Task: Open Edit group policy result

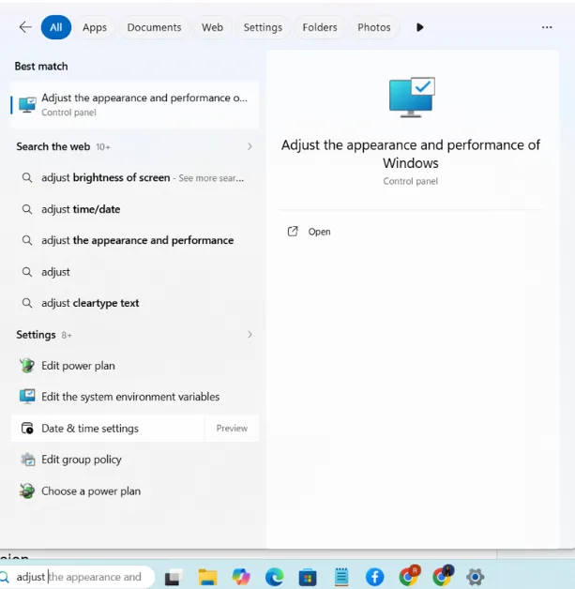Action: point(135,460)
